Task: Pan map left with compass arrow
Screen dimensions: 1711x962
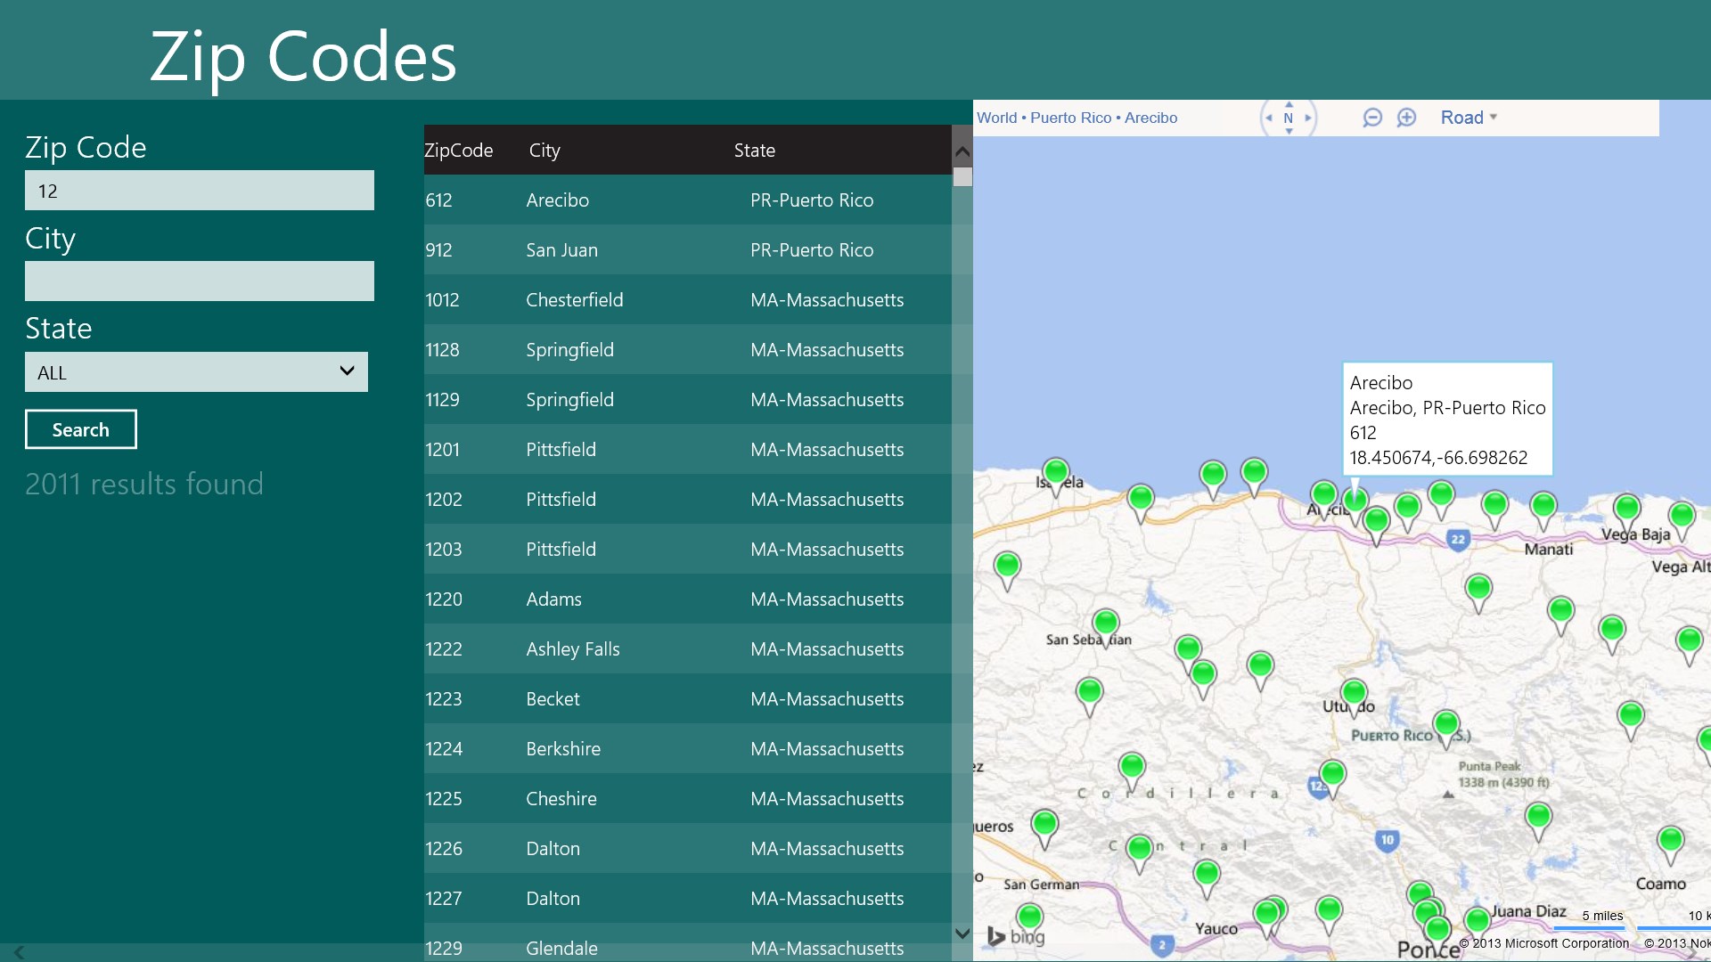Action: tap(1269, 118)
